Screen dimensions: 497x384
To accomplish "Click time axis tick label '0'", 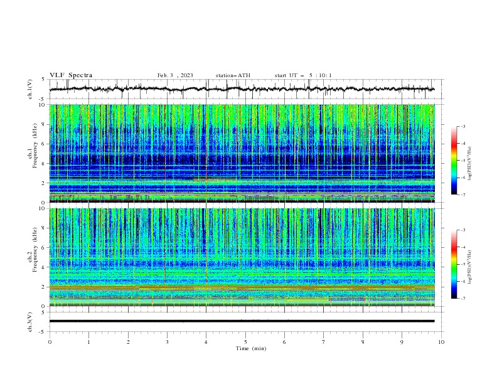I will (x=50, y=342).
